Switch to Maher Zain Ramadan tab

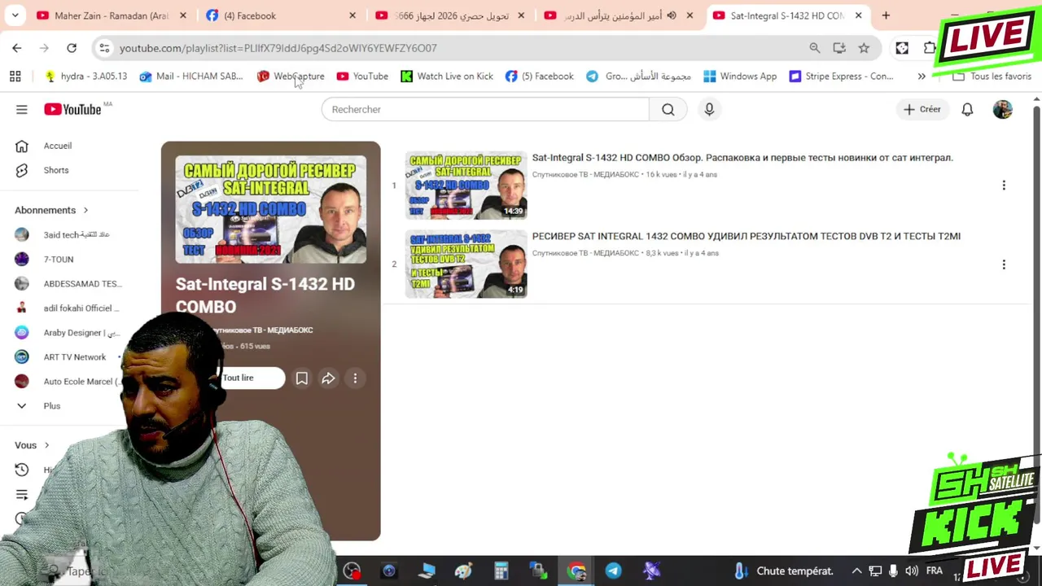point(112,15)
